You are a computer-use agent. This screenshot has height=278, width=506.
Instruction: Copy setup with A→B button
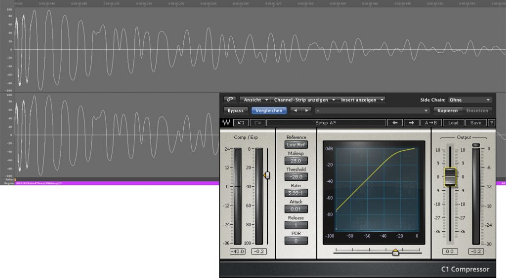(x=431, y=123)
